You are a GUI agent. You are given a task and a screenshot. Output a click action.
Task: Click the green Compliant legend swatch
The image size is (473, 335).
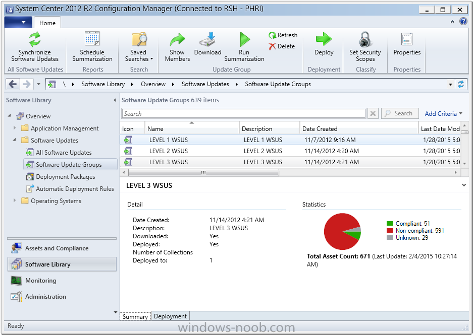390,223
